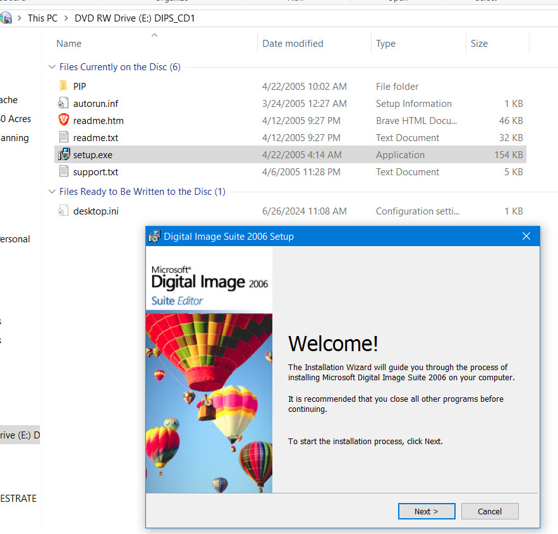
Task: Sort files by the Name column header
Action: [x=70, y=43]
